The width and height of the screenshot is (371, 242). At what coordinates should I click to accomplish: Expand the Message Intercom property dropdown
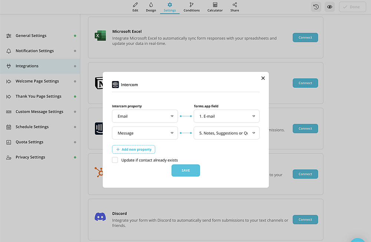pos(145,133)
